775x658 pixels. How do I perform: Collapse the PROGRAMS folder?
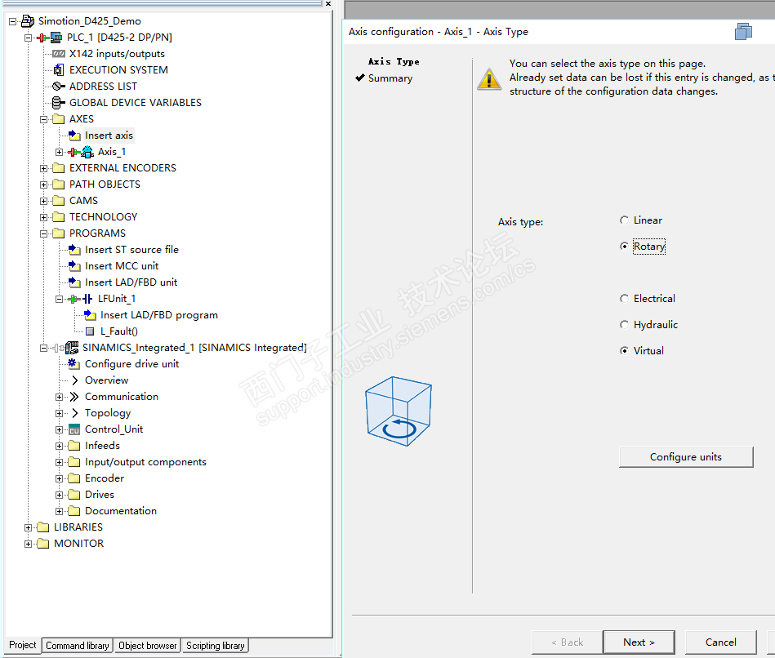coord(44,233)
